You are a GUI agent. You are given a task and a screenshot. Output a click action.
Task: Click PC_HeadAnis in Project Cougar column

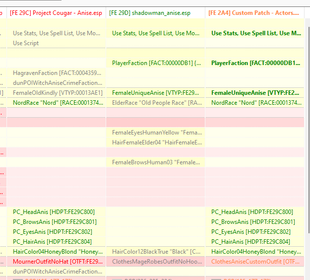tap(56, 212)
